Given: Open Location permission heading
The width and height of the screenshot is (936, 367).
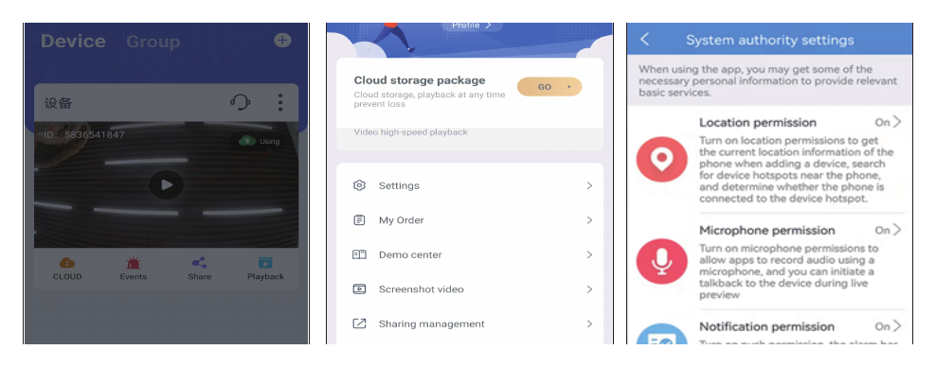Looking at the screenshot, I should tap(758, 123).
